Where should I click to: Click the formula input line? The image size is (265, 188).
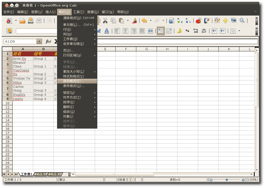tap(178, 41)
